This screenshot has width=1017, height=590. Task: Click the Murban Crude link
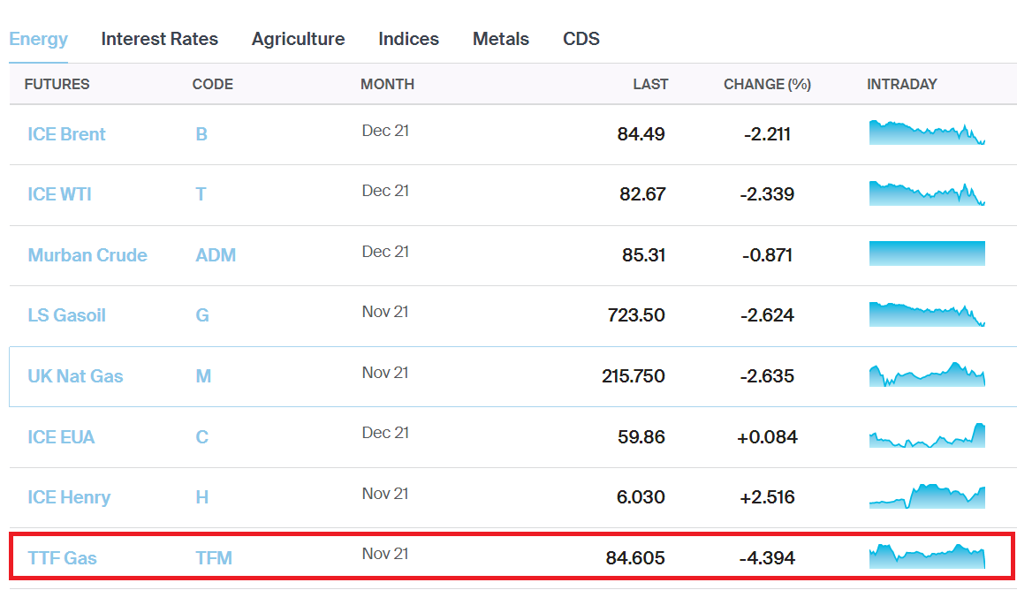87,255
